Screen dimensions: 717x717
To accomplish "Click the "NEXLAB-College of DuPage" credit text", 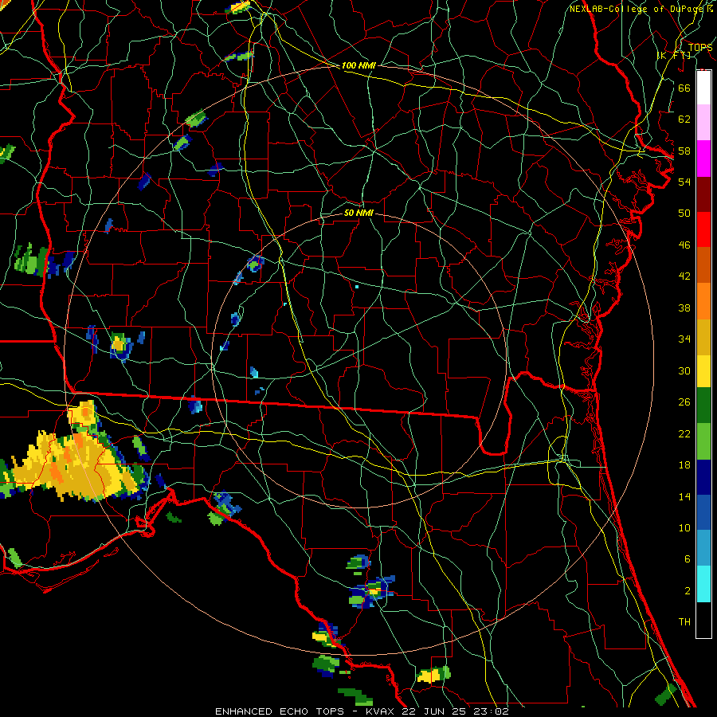I will tap(636, 9).
